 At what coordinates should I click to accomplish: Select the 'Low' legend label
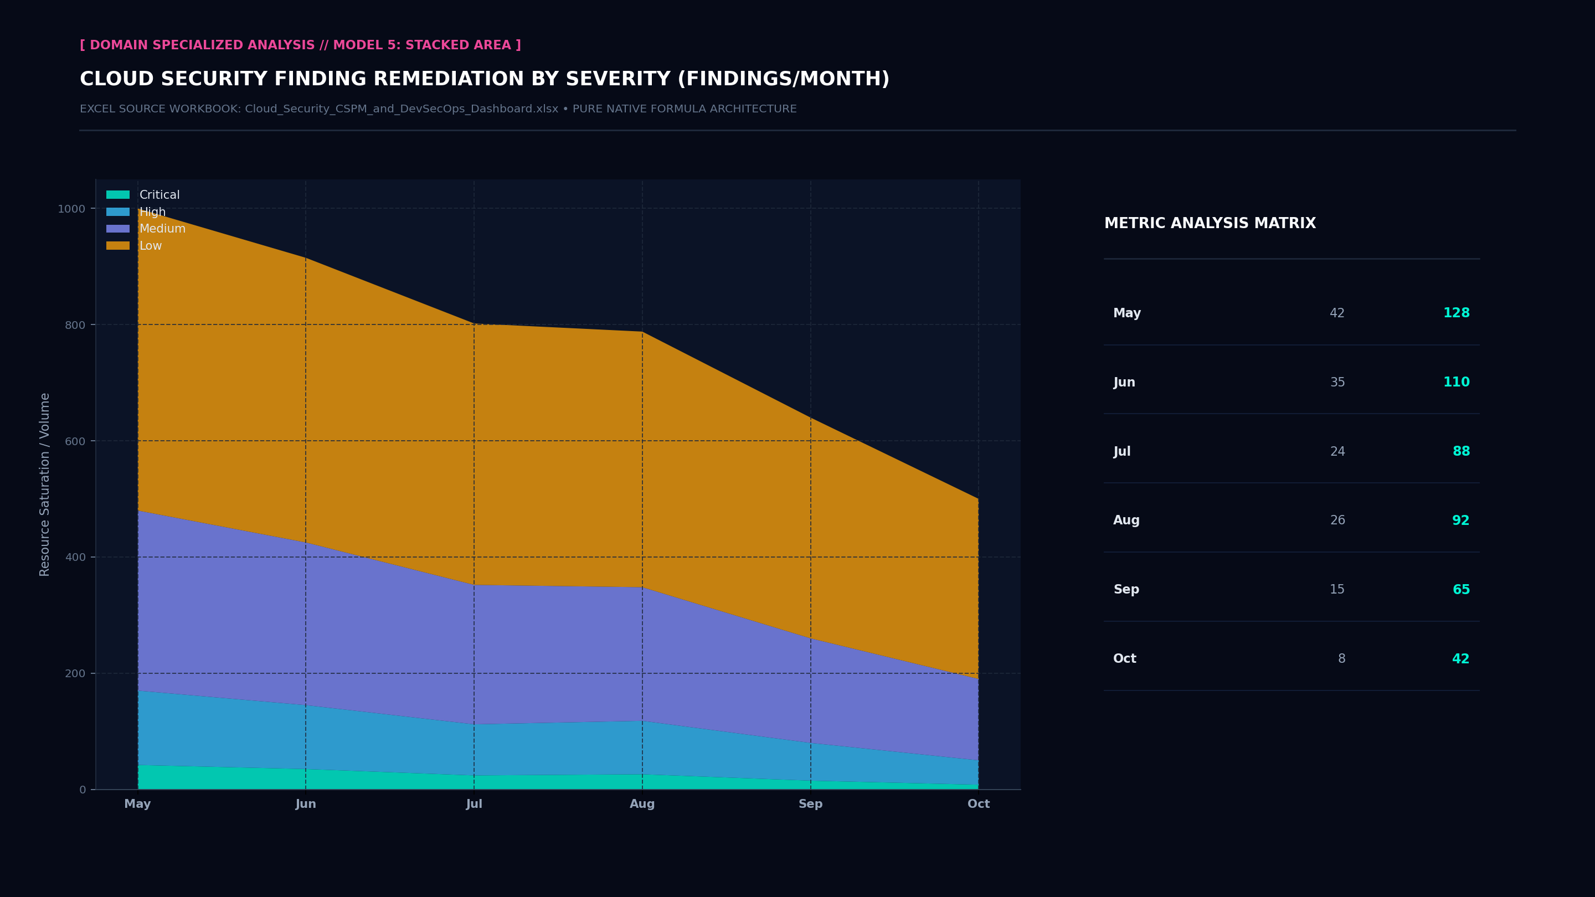click(151, 246)
